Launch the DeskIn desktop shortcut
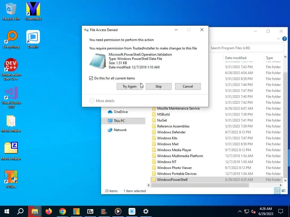Image resolution: width=290 pixels, height=217 pixels. [33, 39]
